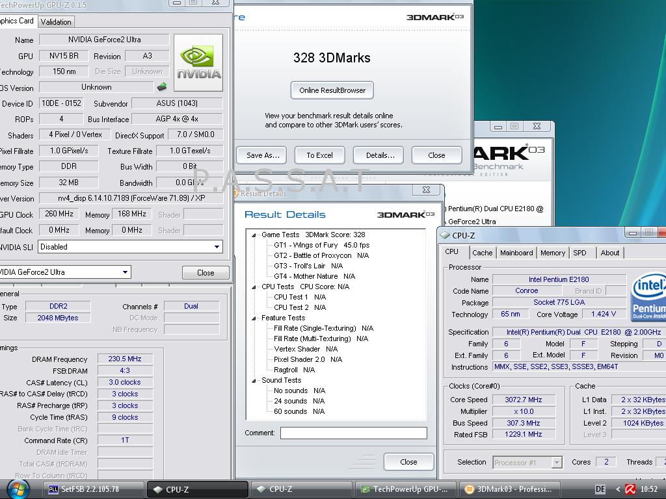Switch to the Cache tab in CPU-Z
Viewport: 666px width, 499px height.
point(483,253)
